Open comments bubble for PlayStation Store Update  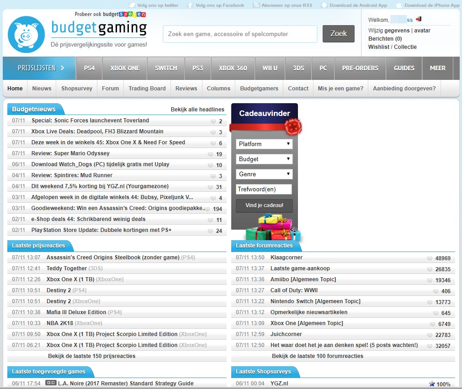[210, 231]
